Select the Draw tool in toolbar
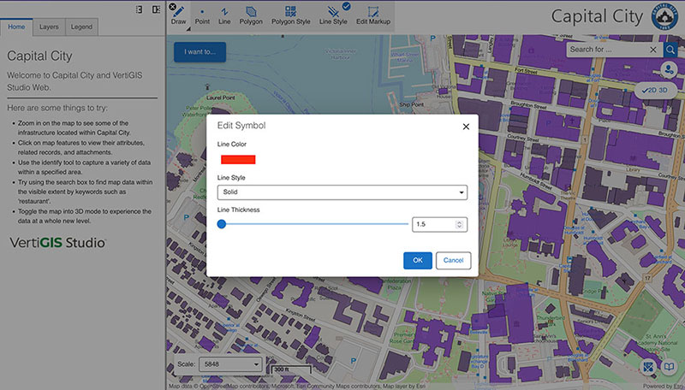Screen dimensions: 685x390 coord(178,15)
